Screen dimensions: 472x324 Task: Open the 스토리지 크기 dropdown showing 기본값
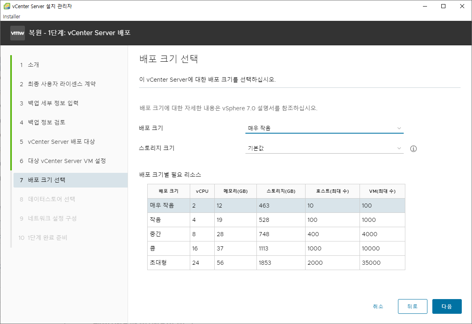click(324, 148)
